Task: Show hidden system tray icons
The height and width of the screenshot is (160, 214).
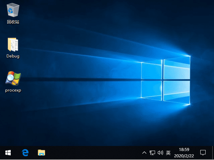Action: [x=144, y=153]
